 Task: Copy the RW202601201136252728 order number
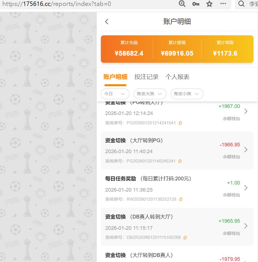click(x=181, y=199)
